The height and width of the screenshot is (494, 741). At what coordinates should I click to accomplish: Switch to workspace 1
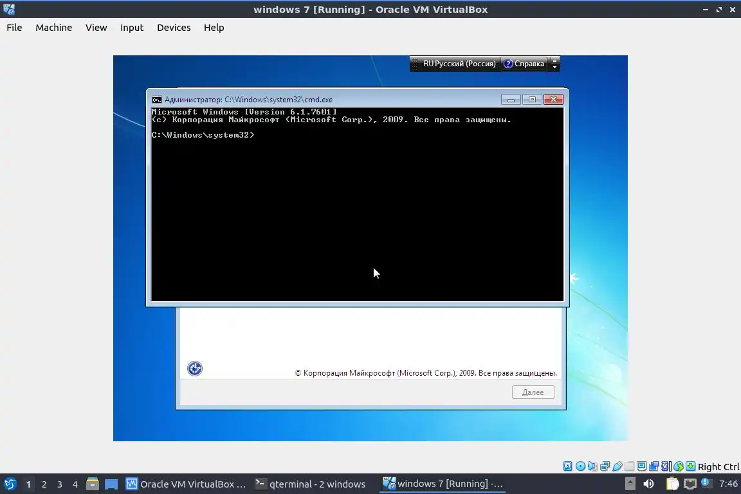28,484
